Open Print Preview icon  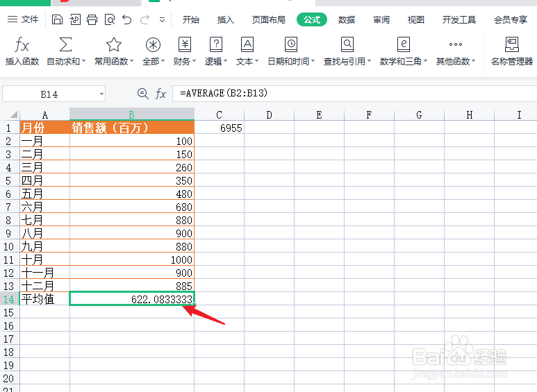click(110, 19)
